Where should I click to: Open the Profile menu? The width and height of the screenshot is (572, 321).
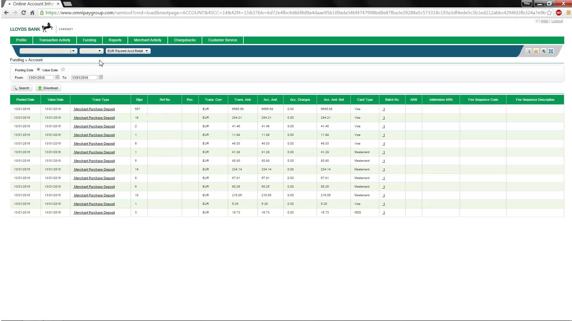tap(21, 40)
